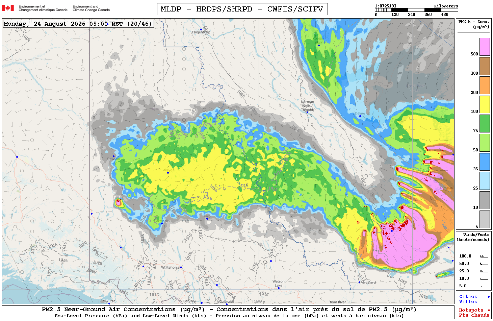Click the Whitehorse city label
The height and width of the screenshot is (321, 493).
[x=171, y=267]
